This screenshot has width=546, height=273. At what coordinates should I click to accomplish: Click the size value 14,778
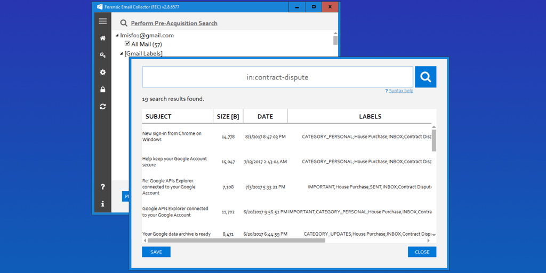[228, 136]
